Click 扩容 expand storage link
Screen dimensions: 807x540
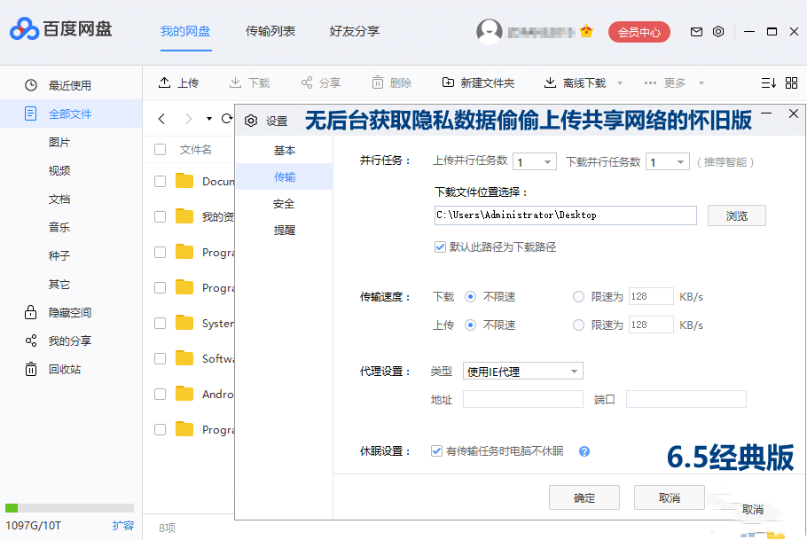tap(123, 526)
